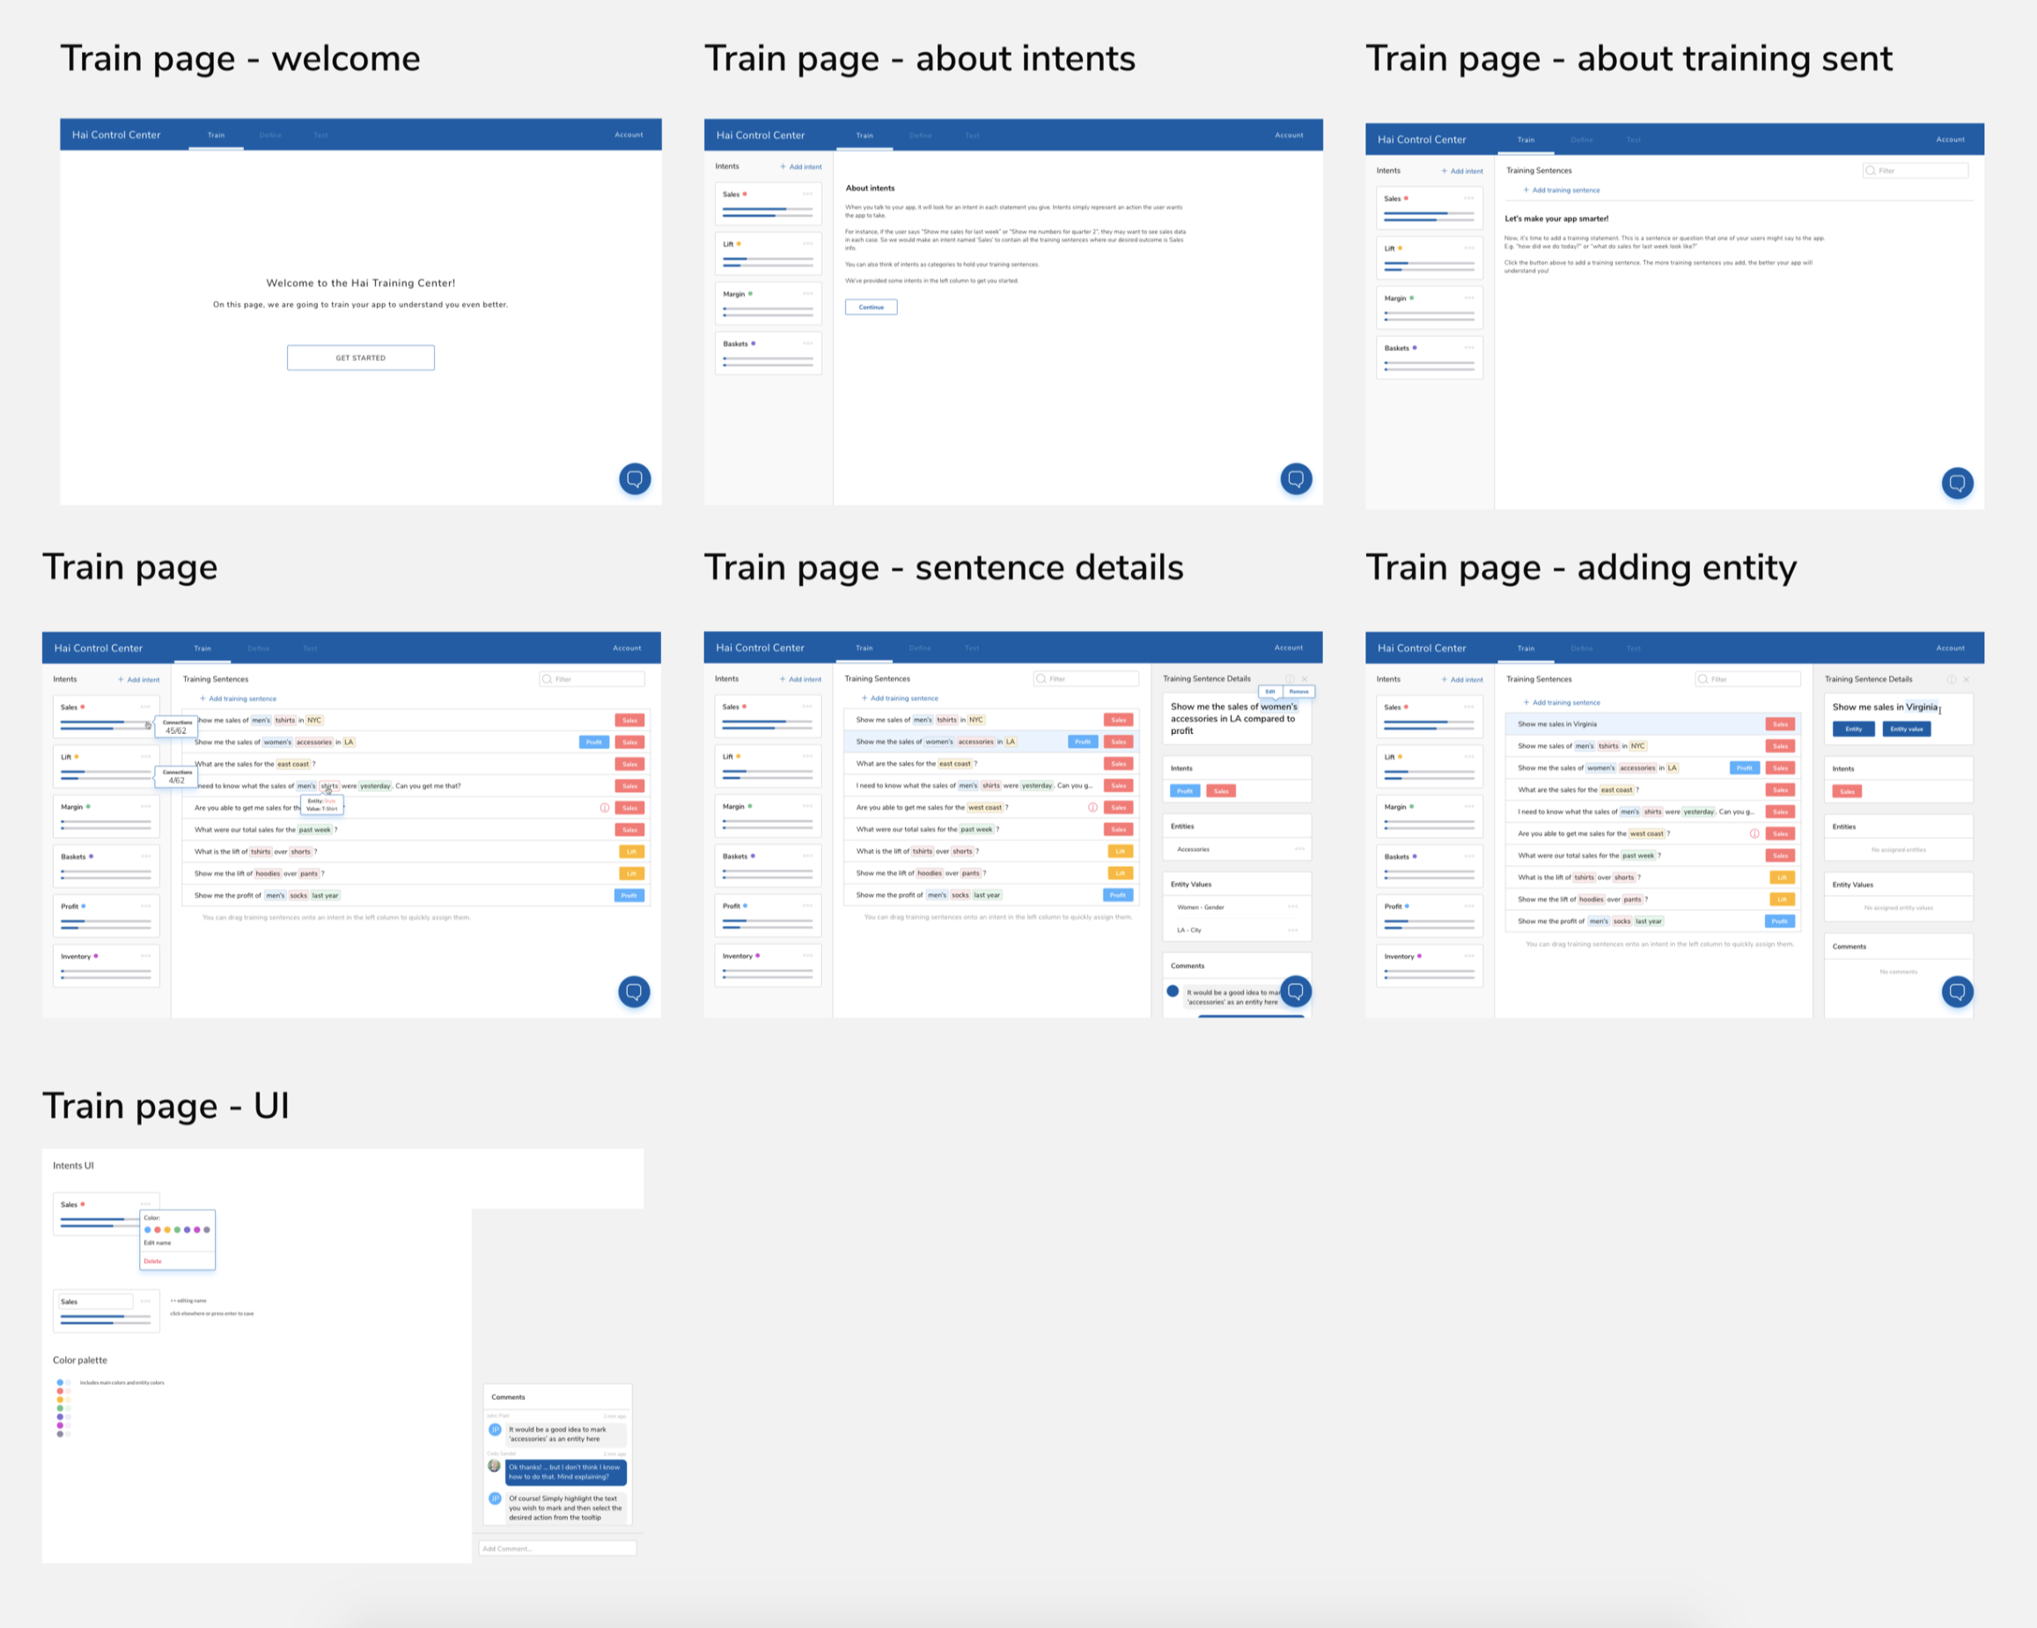Click Entity value button in adding entity artboard
Image resolution: width=2037 pixels, height=1628 pixels.
tap(1907, 729)
